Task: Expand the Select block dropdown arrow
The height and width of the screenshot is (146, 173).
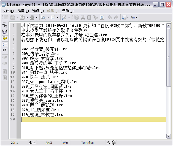Action: pos(58,17)
